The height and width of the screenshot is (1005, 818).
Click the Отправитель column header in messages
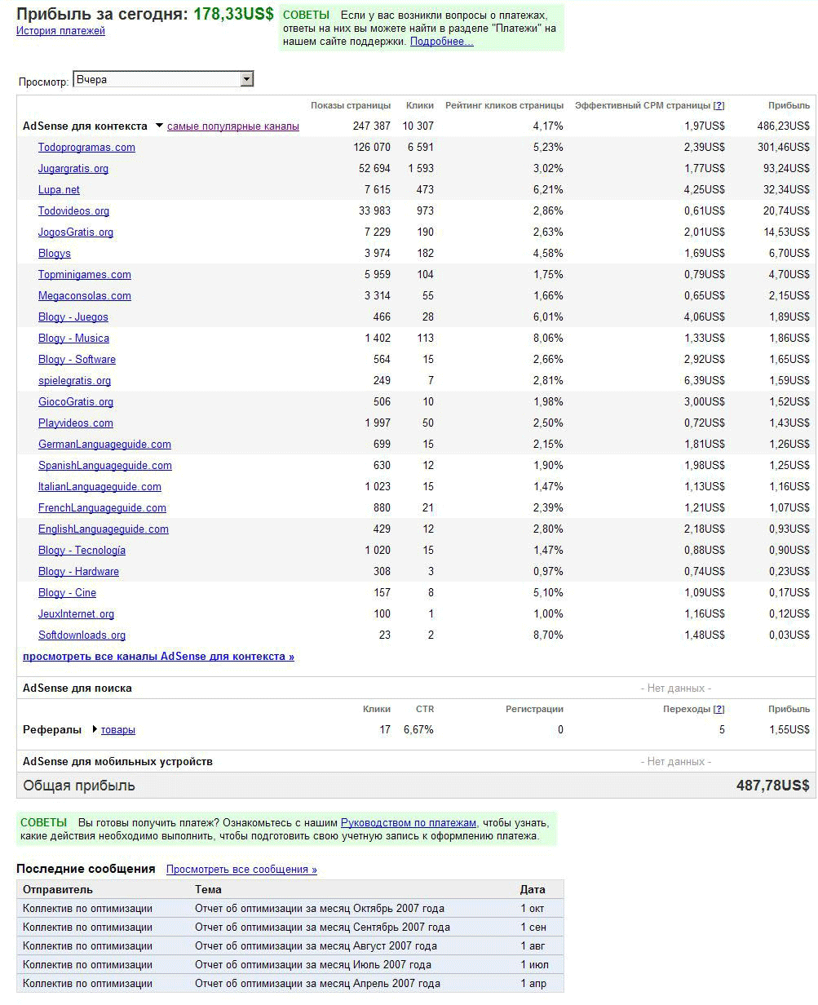coord(58,890)
